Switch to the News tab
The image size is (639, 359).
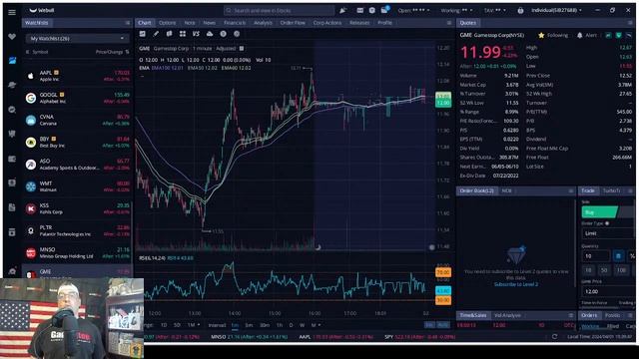[209, 23]
